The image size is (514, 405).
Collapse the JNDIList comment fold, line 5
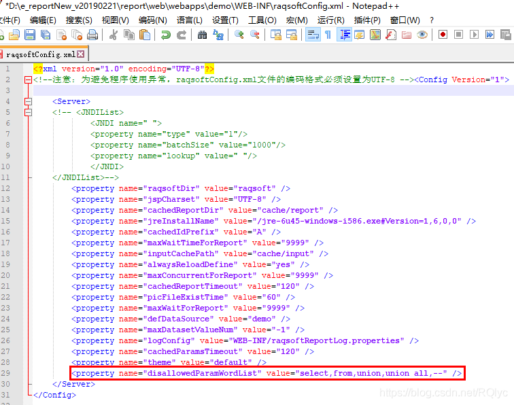click(x=28, y=112)
